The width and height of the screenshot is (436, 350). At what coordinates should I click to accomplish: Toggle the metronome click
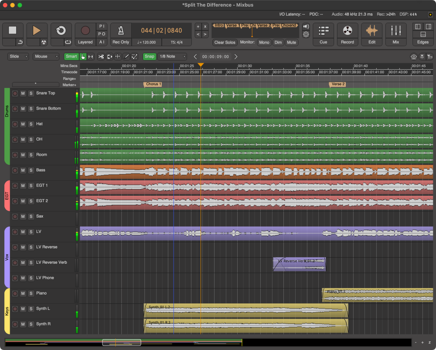coord(121,31)
